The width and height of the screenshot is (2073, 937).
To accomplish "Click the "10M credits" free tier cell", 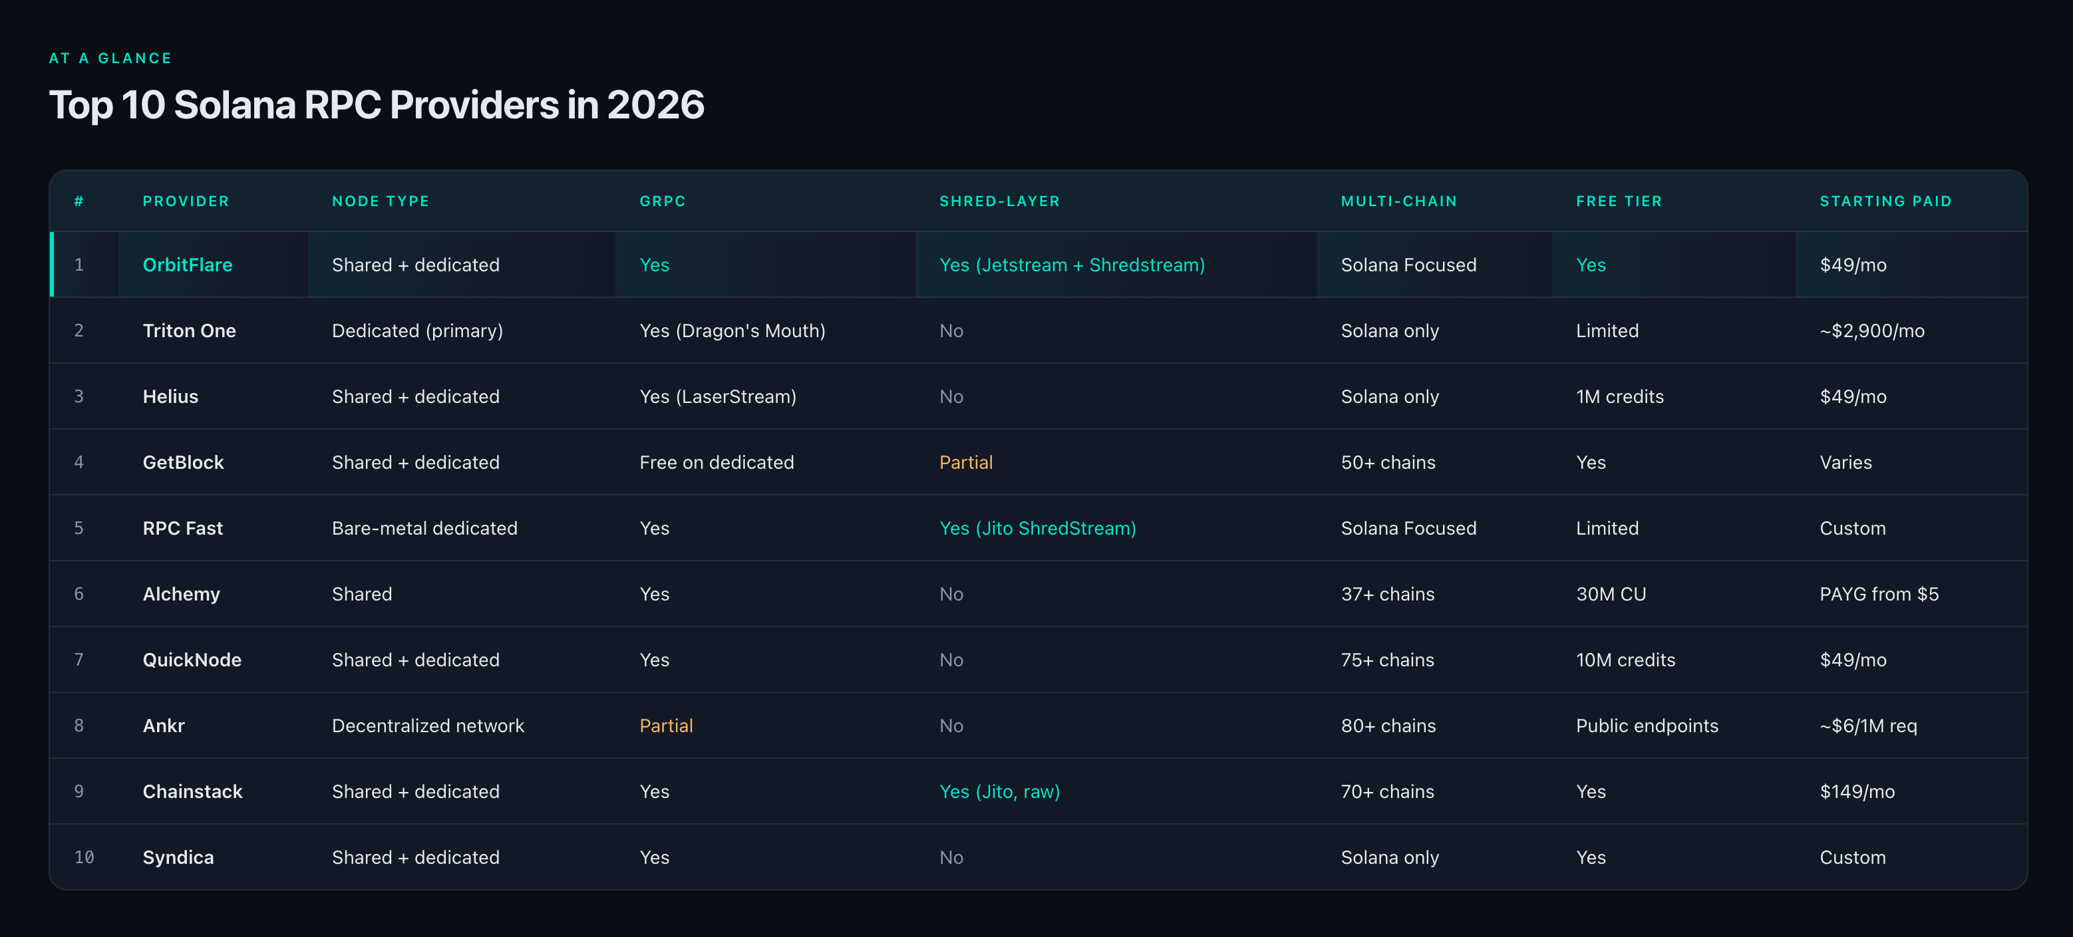I will coord(1625,660).
